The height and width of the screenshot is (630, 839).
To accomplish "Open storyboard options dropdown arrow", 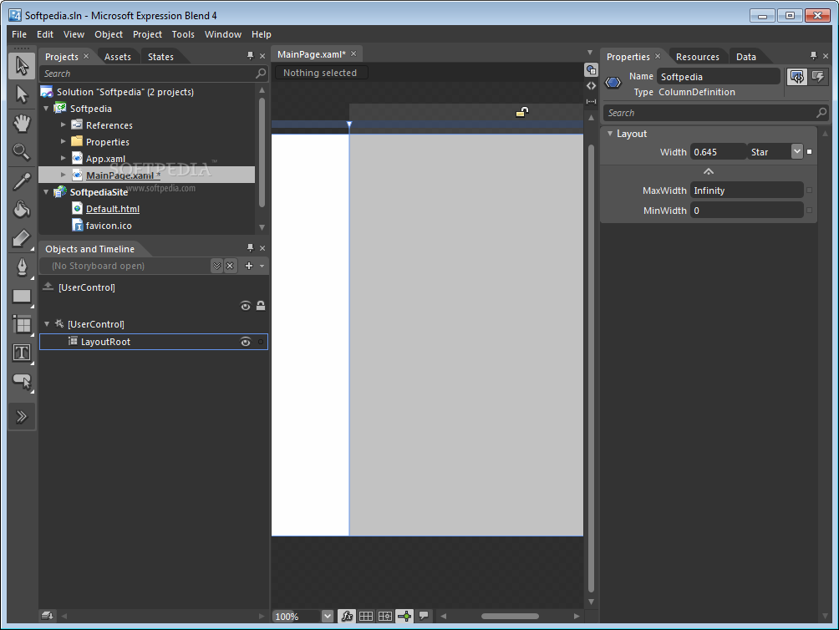I will pos(262,266).
